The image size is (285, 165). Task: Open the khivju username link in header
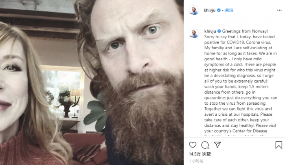pos(209,10)
